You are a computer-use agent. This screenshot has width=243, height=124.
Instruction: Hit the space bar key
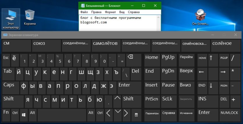[62, 115]
